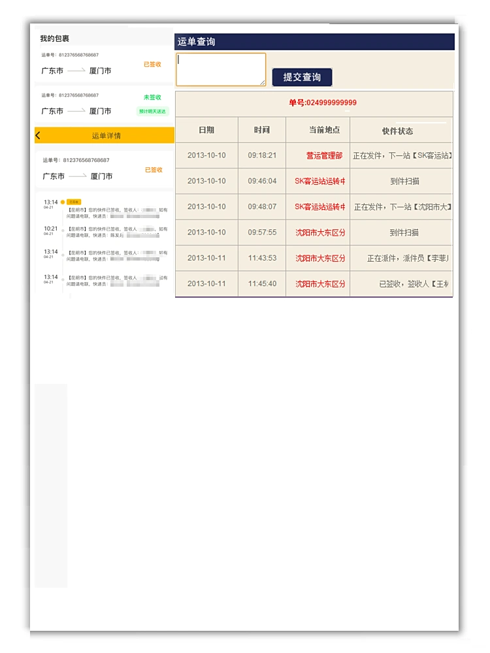490x653 pixels.
Task: Click the 运单详情 title bar
Action: pos(106,136)
